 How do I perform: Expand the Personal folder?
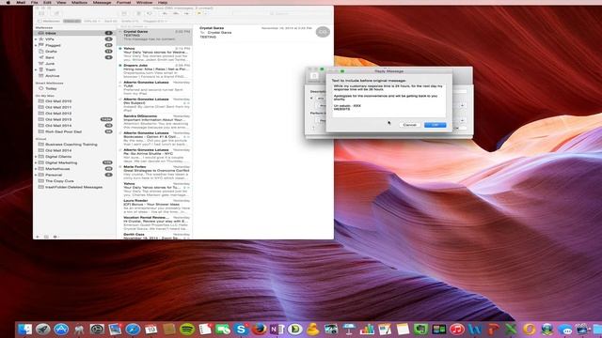(x=36, y=175)
